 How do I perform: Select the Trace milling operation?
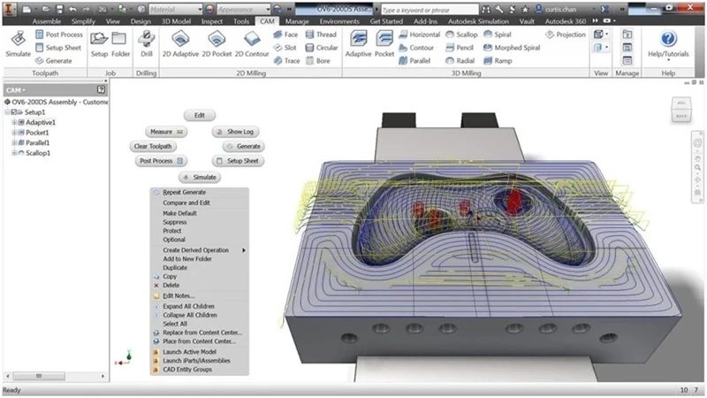(286, 60)
